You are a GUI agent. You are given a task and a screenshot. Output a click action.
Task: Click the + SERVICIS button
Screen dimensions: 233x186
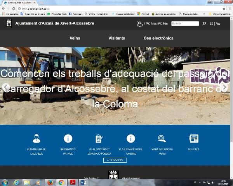pyautogui.click(x=115, y=160)
